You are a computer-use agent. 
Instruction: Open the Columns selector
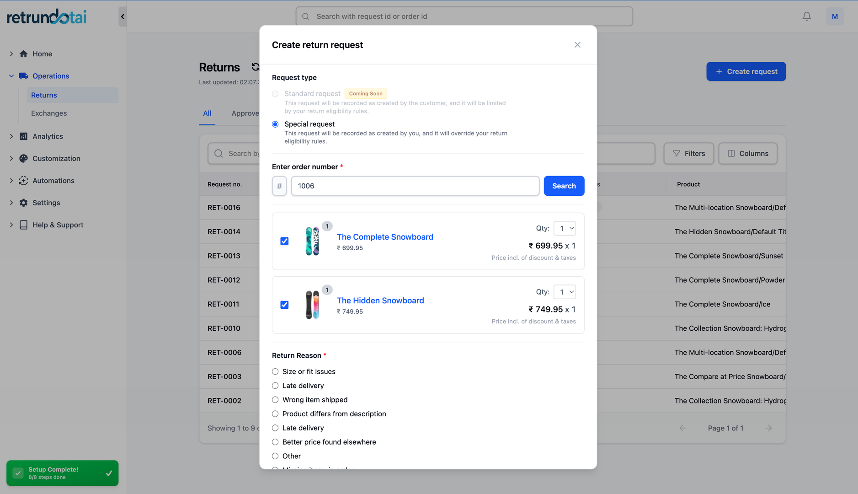[748, 153]
